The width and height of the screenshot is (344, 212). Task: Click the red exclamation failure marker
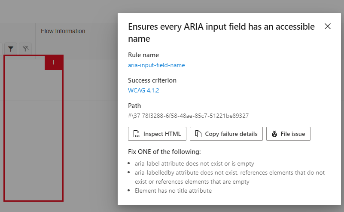pyautogui.click(x=54, y=63)
